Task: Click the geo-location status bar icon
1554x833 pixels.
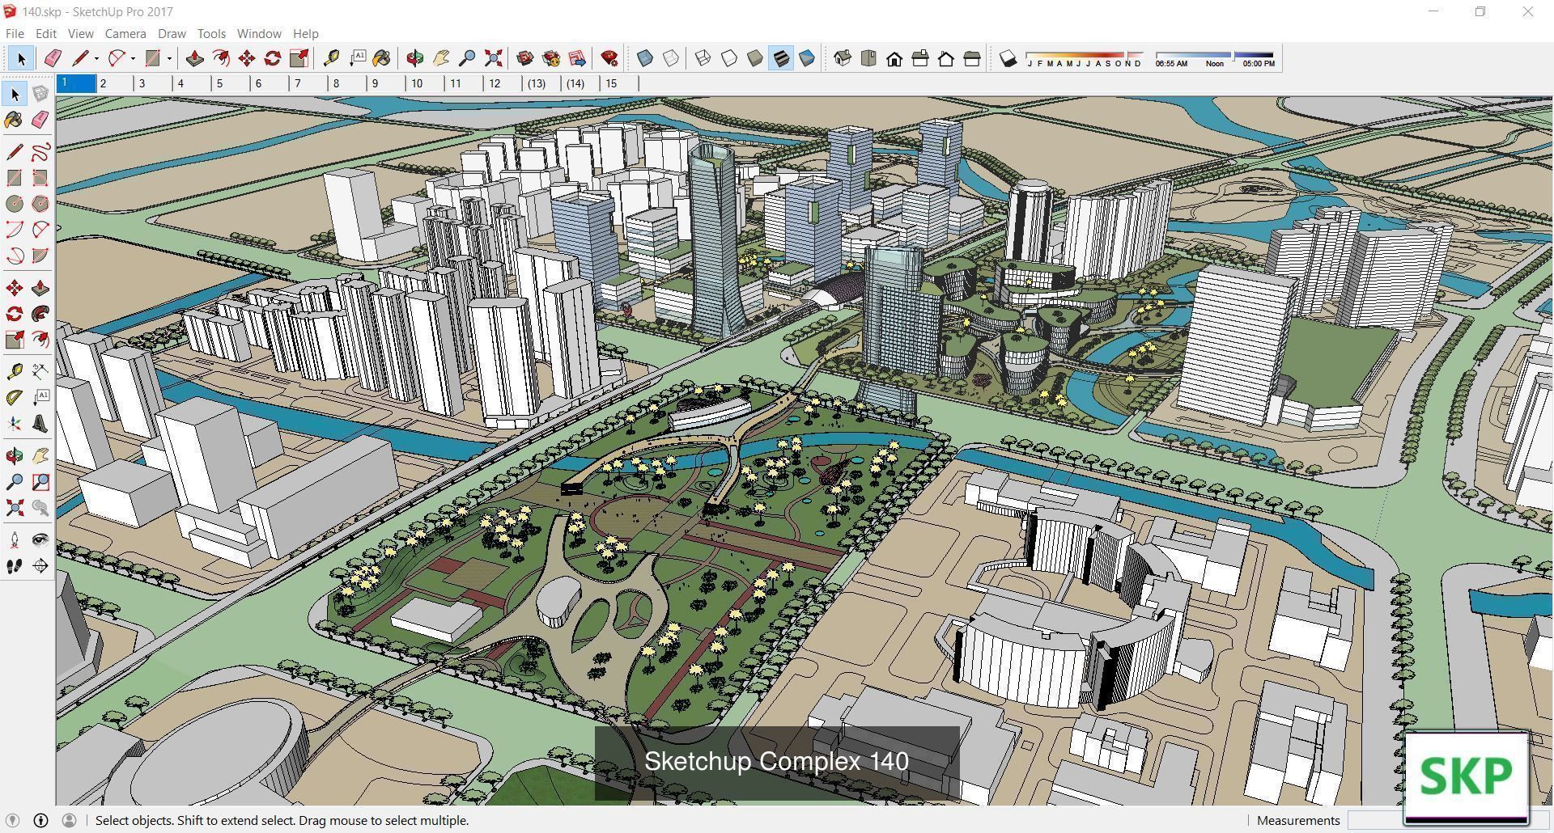Action: click(12, 820)
